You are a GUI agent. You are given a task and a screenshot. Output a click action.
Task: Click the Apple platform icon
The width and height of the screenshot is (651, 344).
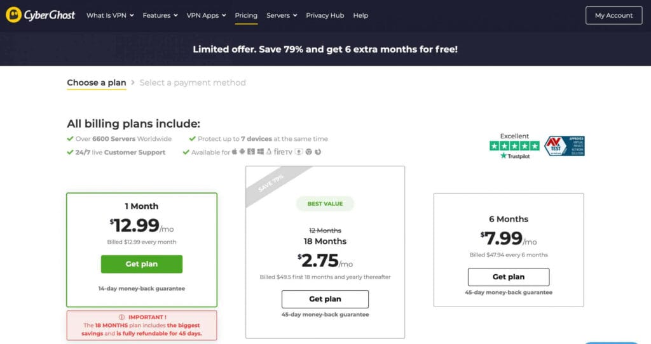click(235, 152)
